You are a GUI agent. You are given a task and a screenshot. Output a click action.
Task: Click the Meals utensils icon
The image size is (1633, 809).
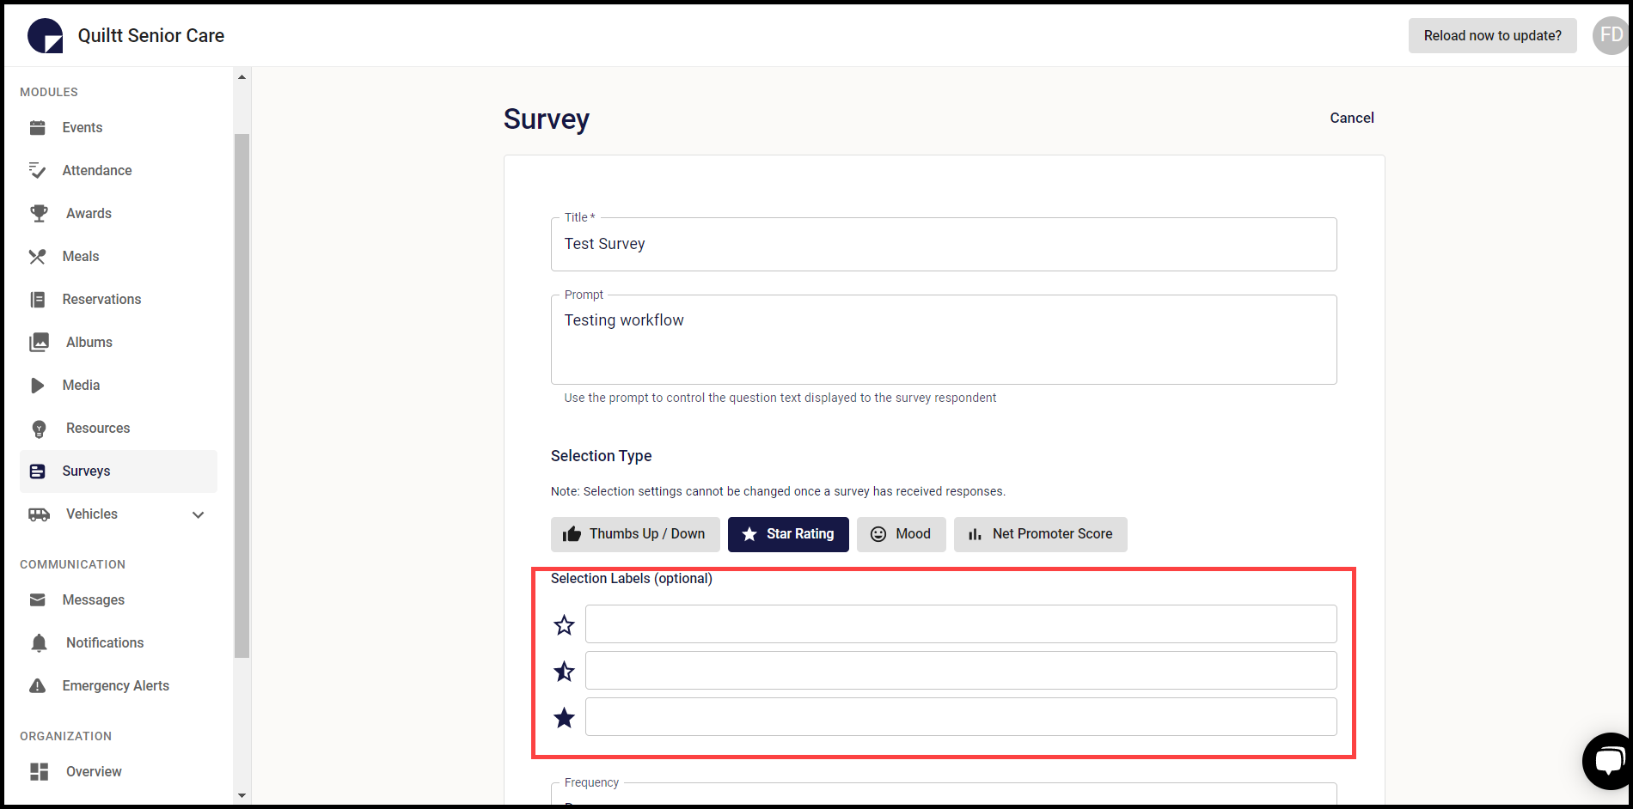click(38, 257)
